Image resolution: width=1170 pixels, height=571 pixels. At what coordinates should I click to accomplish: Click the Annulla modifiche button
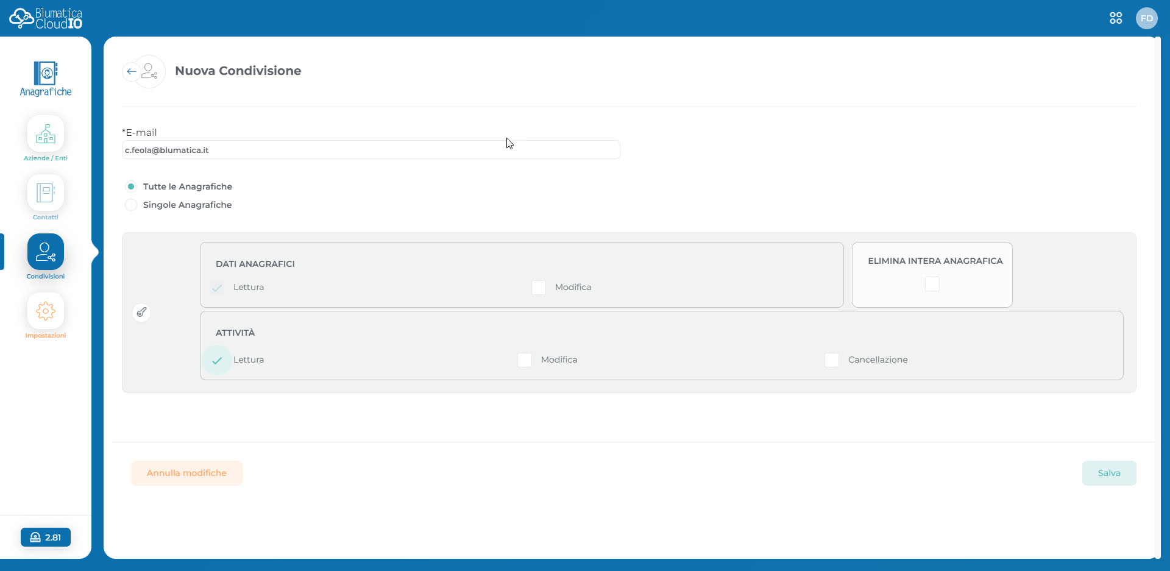(x=186, y=473)
